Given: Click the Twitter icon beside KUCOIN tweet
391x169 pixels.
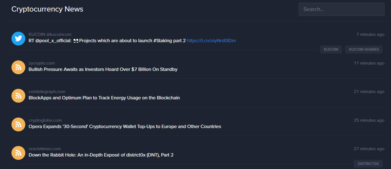Looking at the screenshot, I should (x=18, y=39).
